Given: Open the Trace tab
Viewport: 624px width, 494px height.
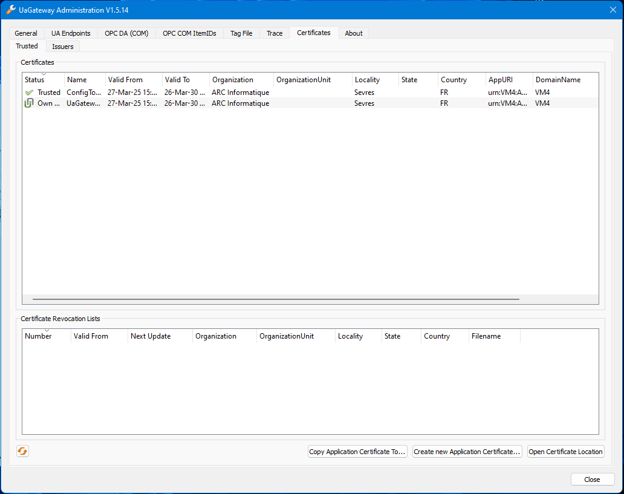Looking at the screenshot, I should (x=275, y=33).
